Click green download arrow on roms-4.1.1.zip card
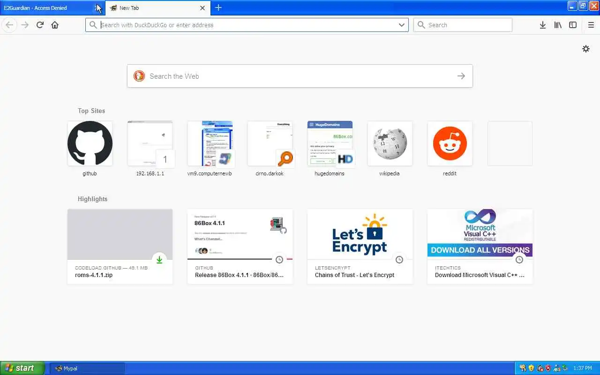This screenshot has width=600, height=375. (x=159, y=260)
